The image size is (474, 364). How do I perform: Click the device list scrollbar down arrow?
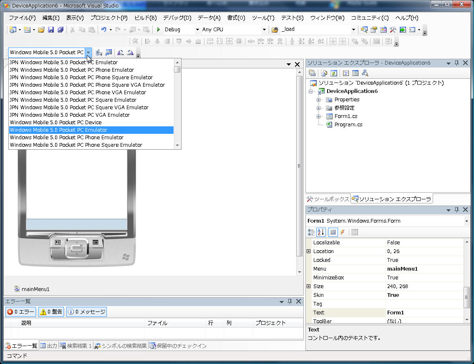pos(177,145)
